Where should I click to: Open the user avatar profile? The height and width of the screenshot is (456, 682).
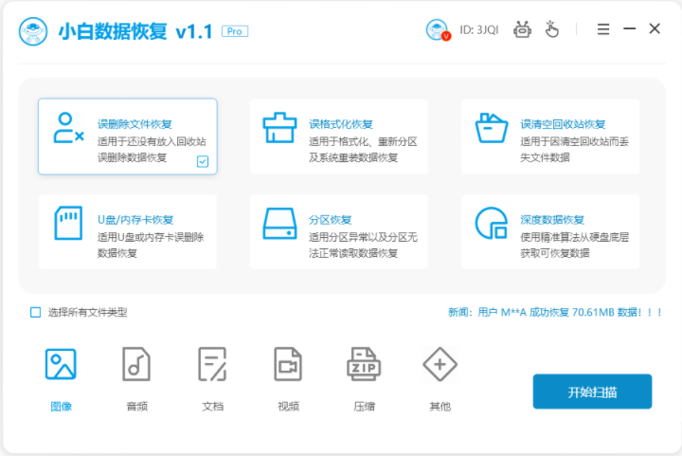tap(437, 30)
